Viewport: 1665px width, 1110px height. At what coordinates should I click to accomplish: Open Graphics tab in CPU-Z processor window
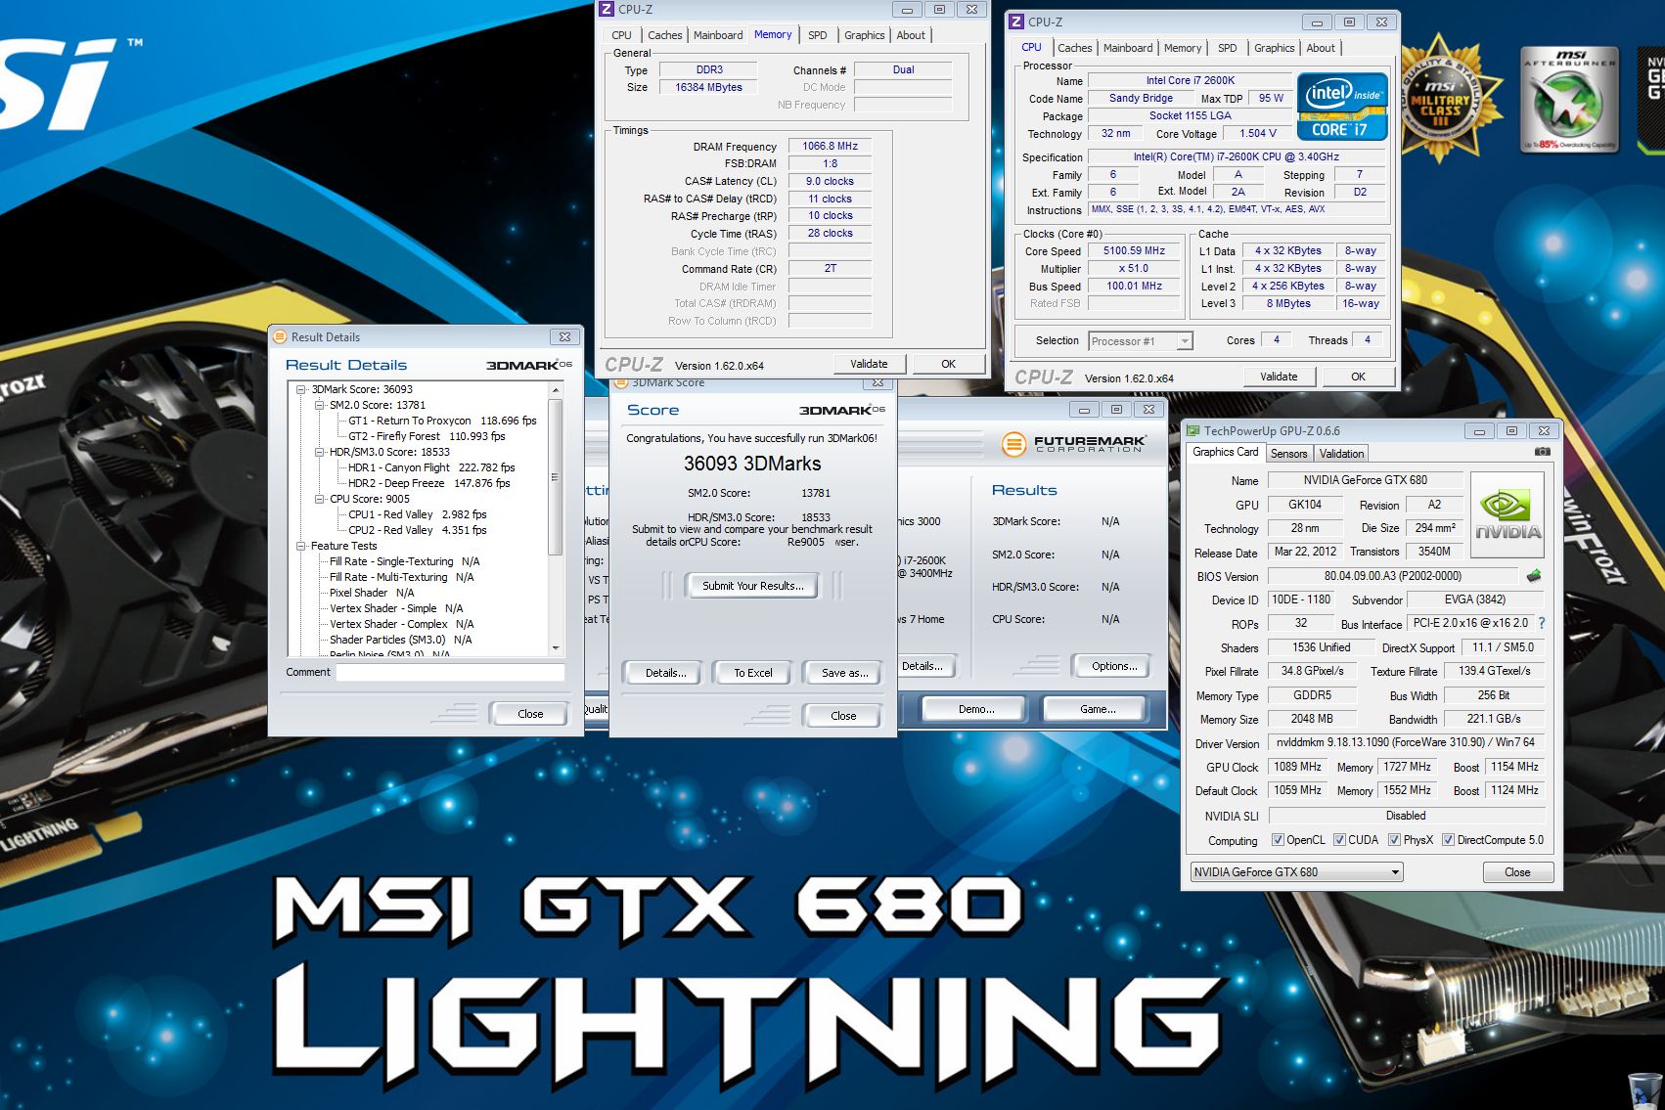pyautogui.click(x=1275, y=48)
